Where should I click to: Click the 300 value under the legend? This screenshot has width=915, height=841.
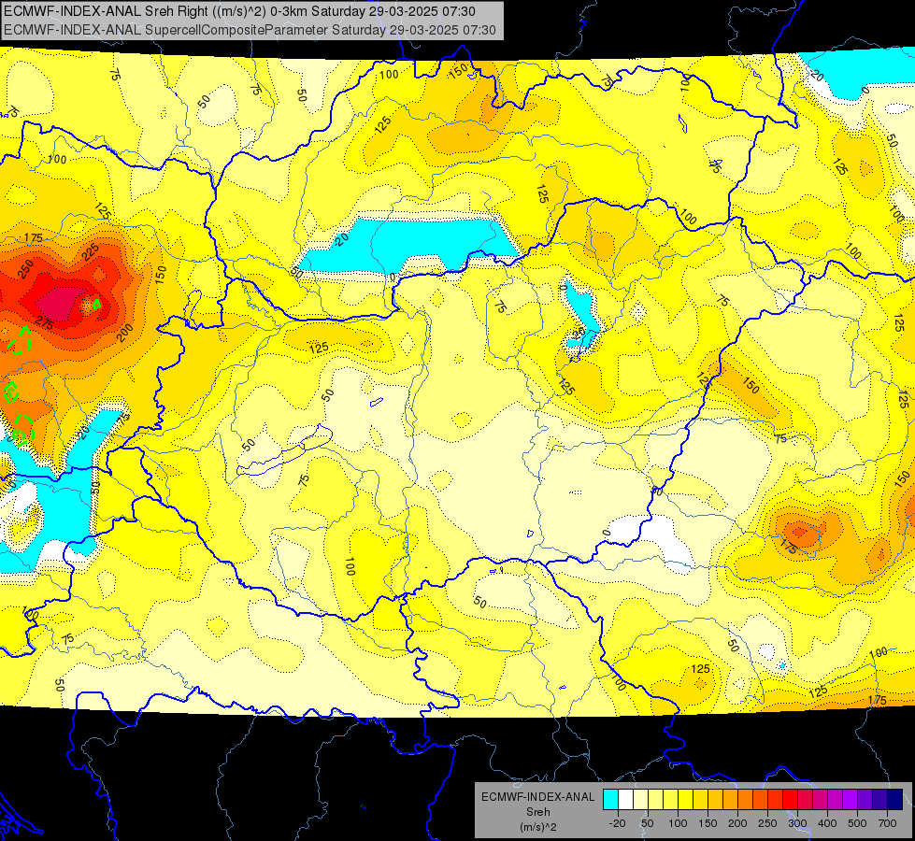pos(797,823)
